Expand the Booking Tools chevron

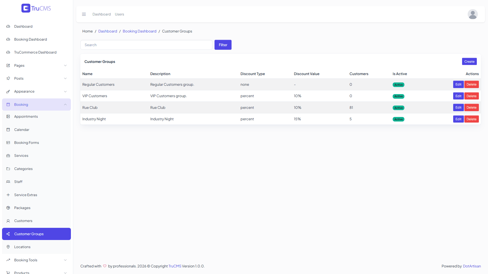click(x=65, y=260)
